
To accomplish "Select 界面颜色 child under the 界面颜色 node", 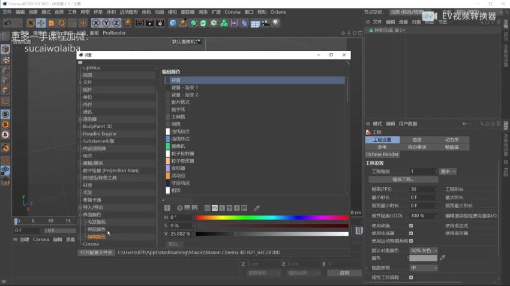I will point(96,229).
